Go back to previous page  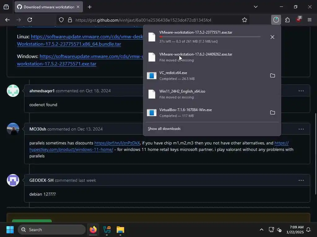[x=7, y=20]
